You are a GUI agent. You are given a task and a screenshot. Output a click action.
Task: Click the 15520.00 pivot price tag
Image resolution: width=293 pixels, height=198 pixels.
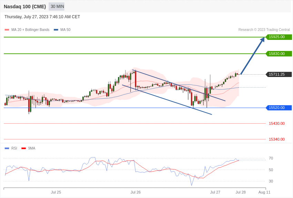click(x=279, y=108)
